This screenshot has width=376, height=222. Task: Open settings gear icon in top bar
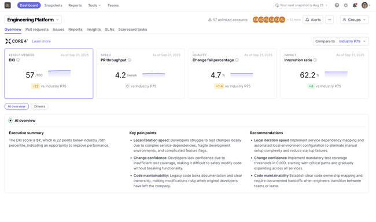click(346, 5)
